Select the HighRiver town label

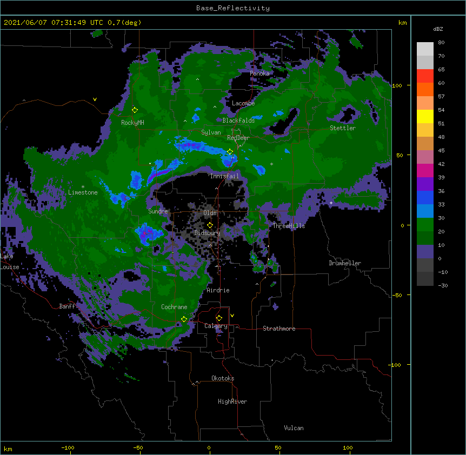click(232, 402)
